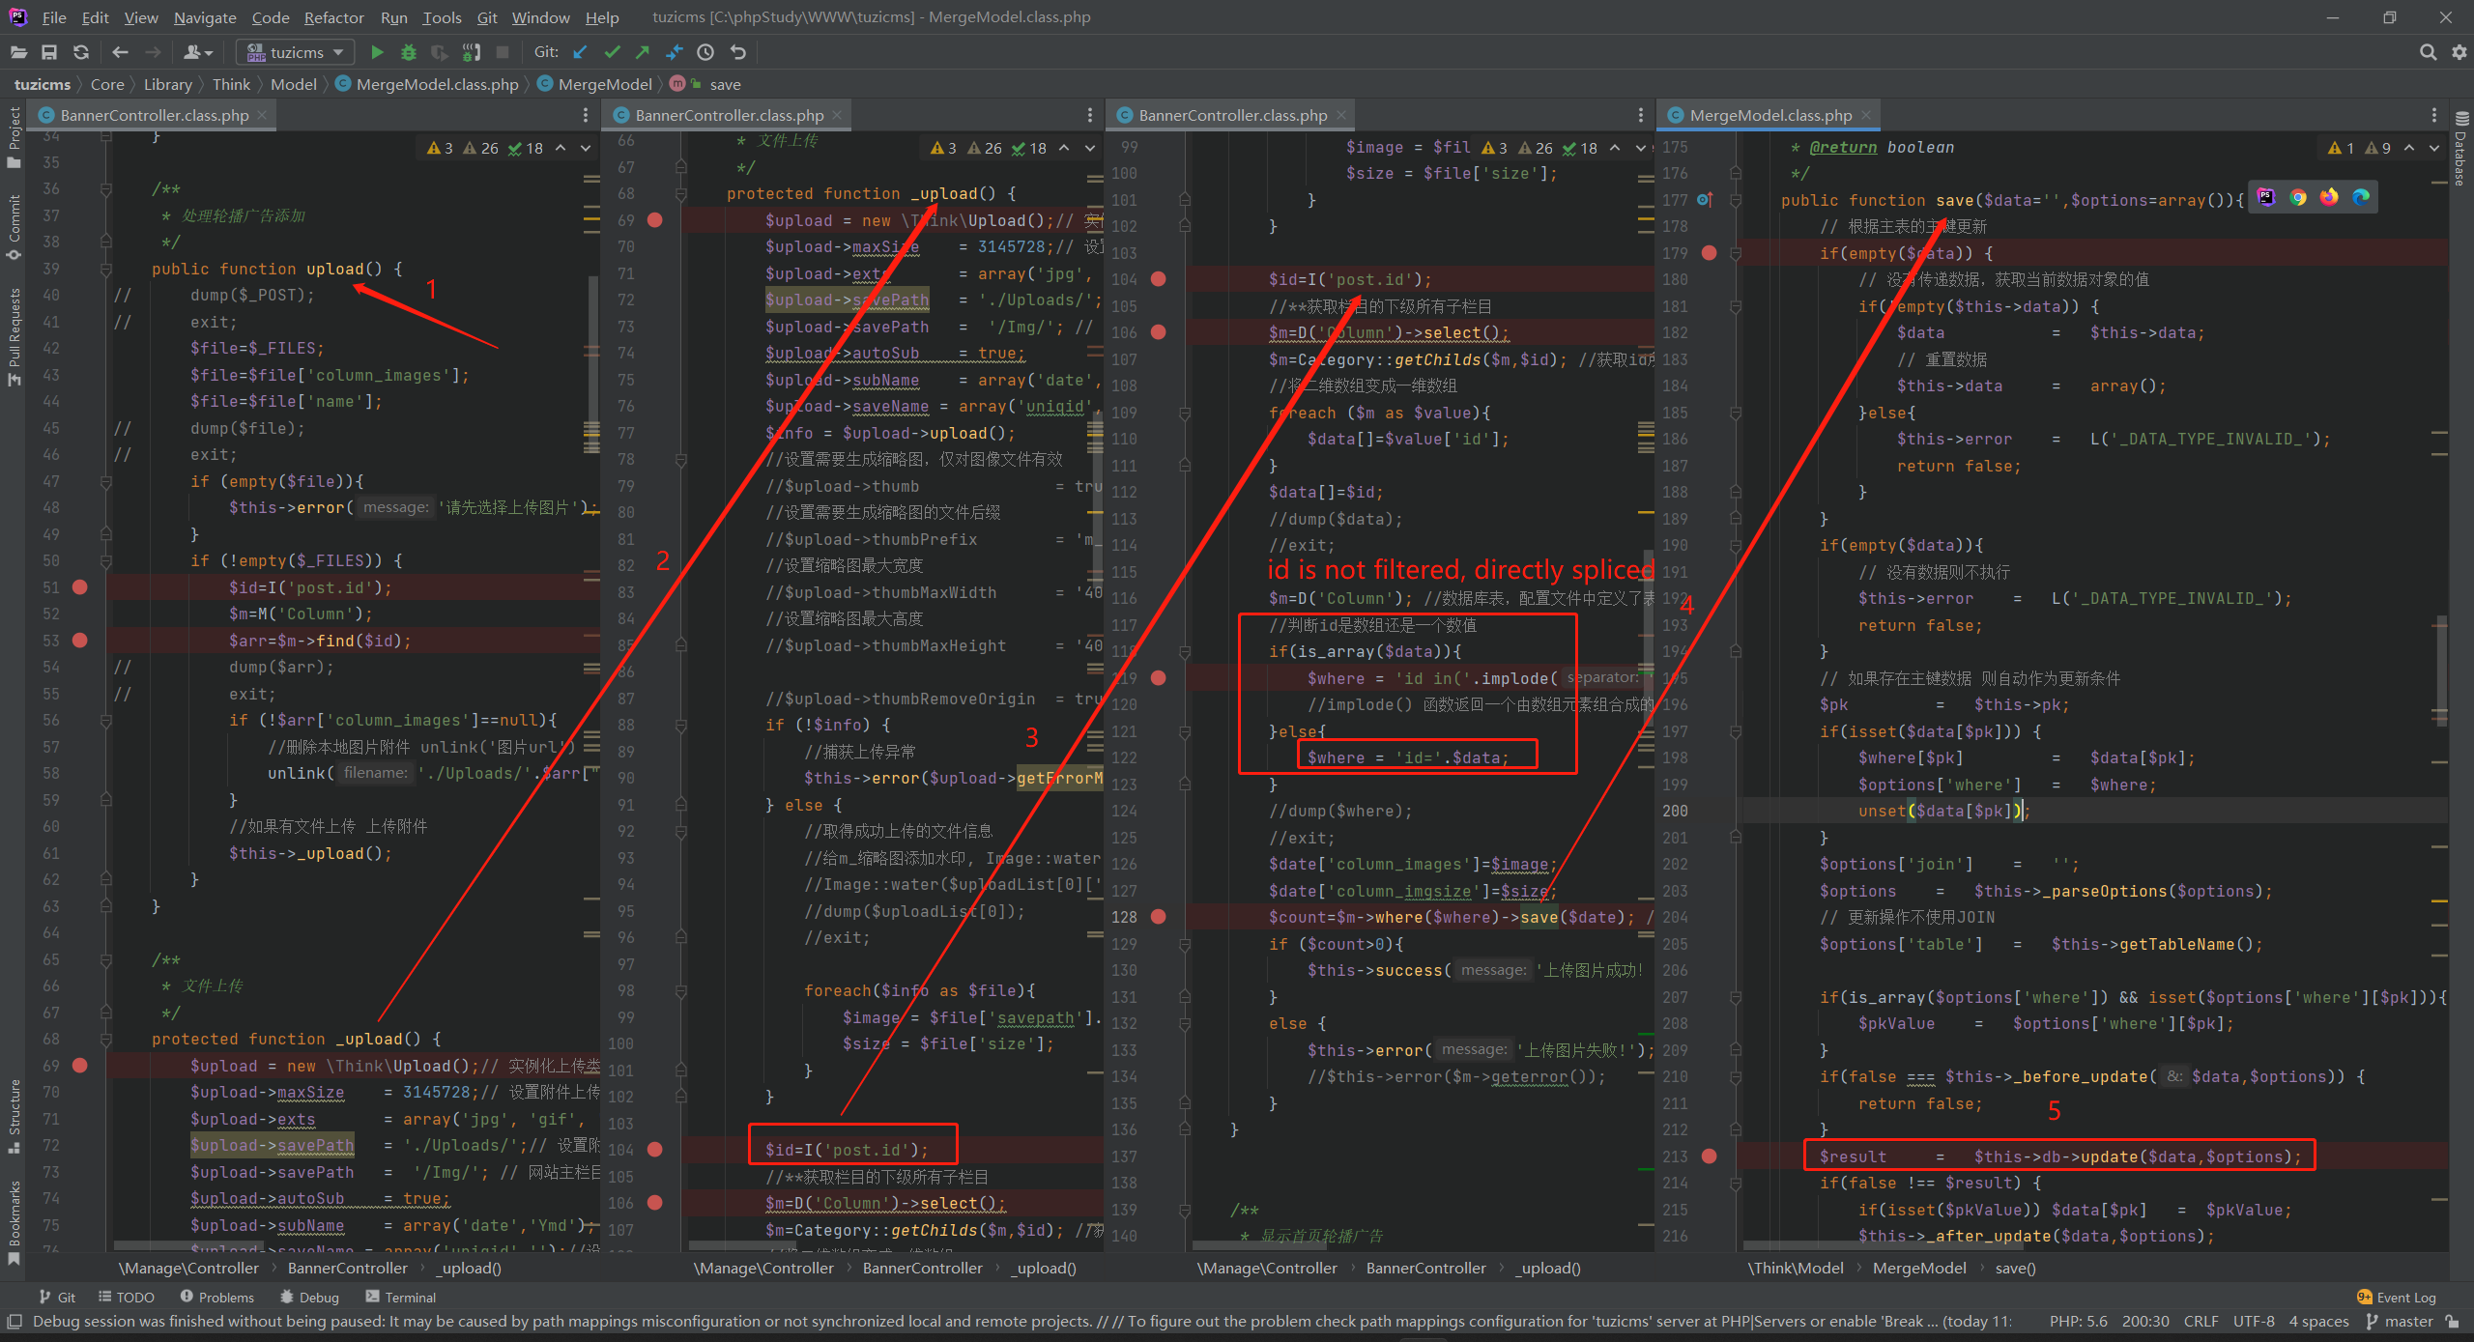Click the green Run button
2474x1342 pixels.
pyautogui.click(x=378, y=52)
